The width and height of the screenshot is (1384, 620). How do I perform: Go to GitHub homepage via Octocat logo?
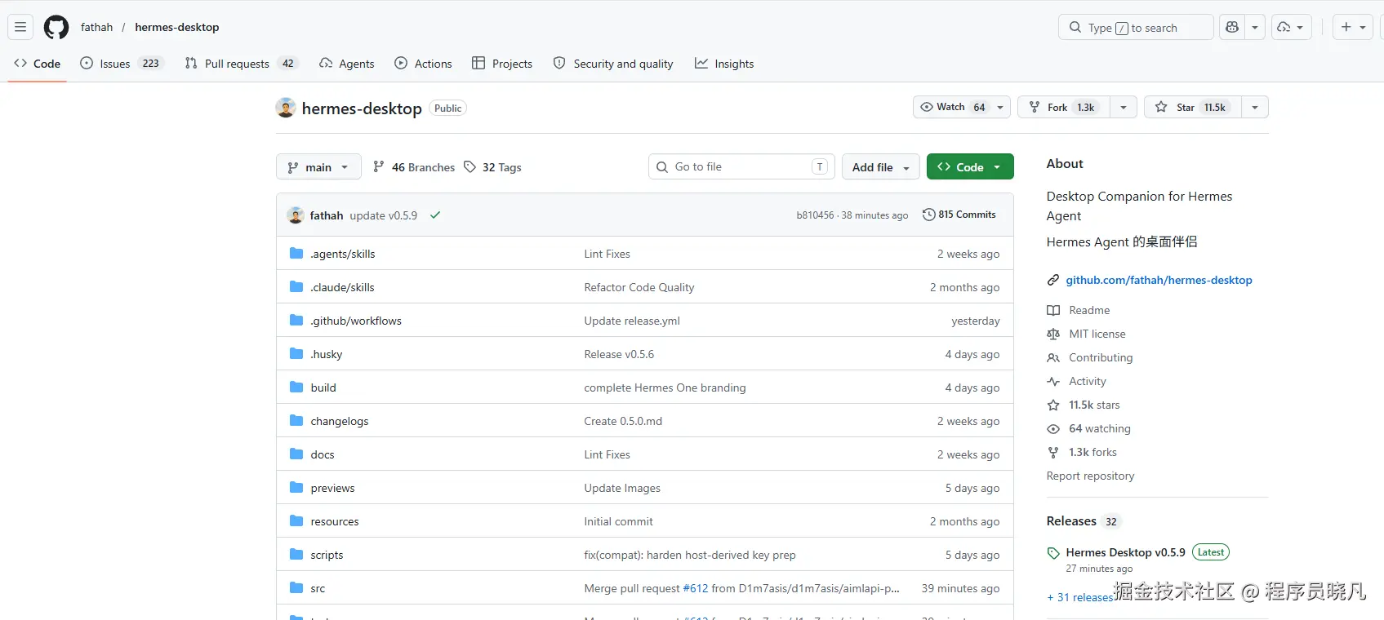point(56,27)
